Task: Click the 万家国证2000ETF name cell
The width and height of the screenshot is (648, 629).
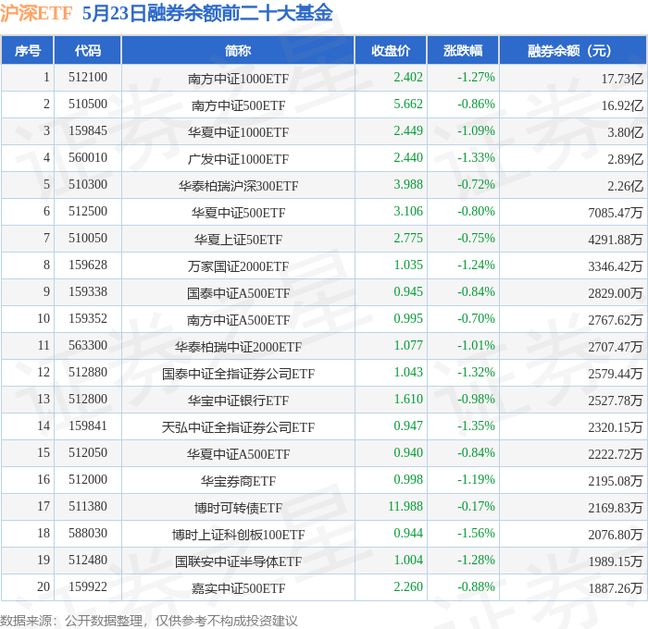Action: tap(238, 266)
